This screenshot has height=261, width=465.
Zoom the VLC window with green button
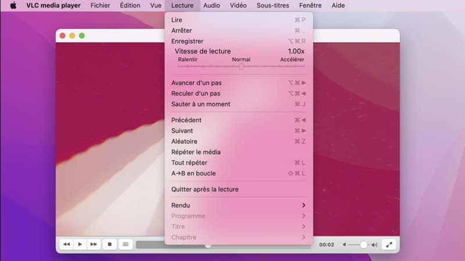coord(82,35)
